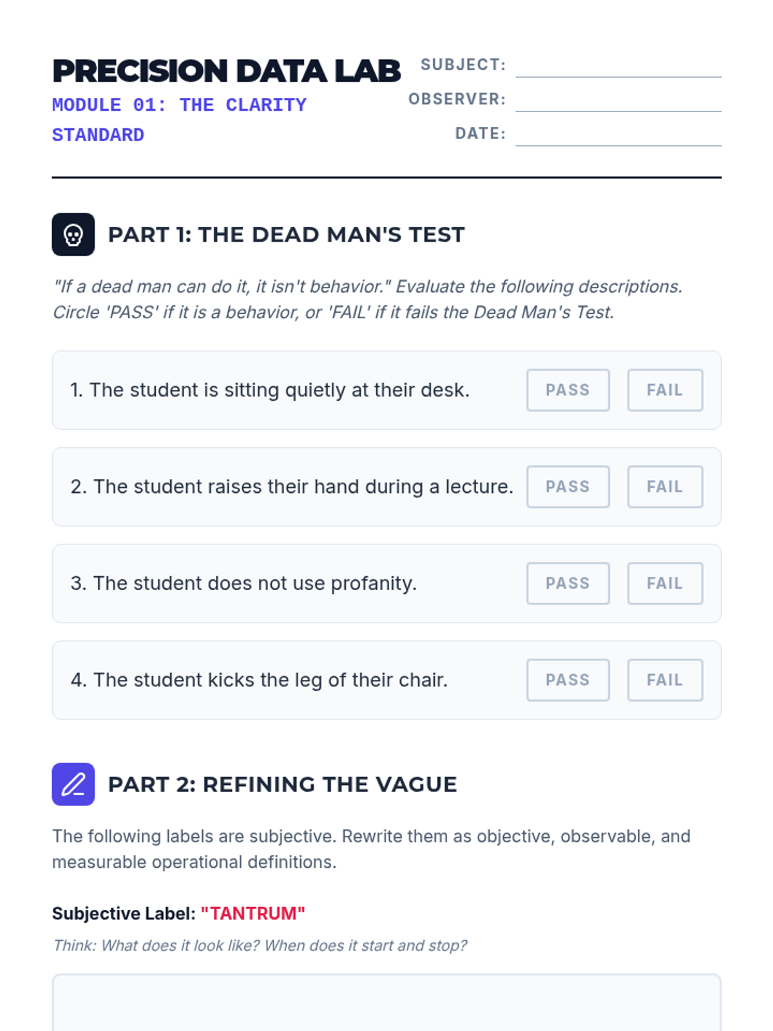Click the red TANTRUM label text

[x=253, y=913]
